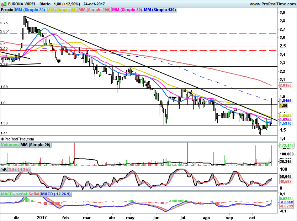Image resolution: width=297 pixels, height=221 pixels.
Task: Click the MACD-, señal histogram label
Action: (14, 194)
